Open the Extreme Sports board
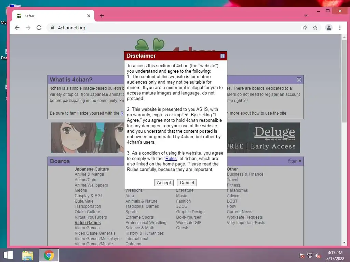 tap(139, 217)
